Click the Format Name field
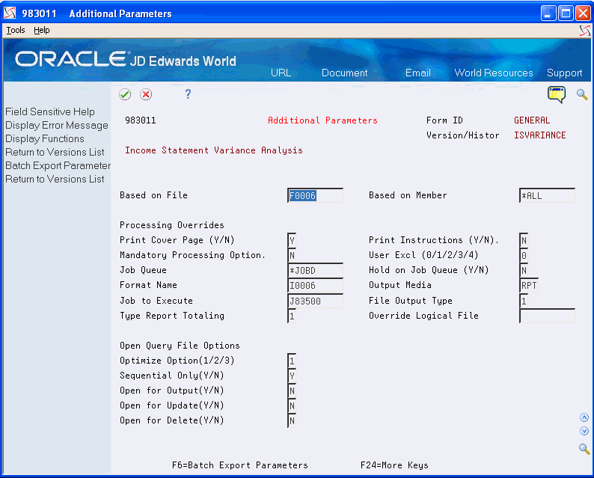Viewport: 594px width, 478px height. [x=315, y=285]
